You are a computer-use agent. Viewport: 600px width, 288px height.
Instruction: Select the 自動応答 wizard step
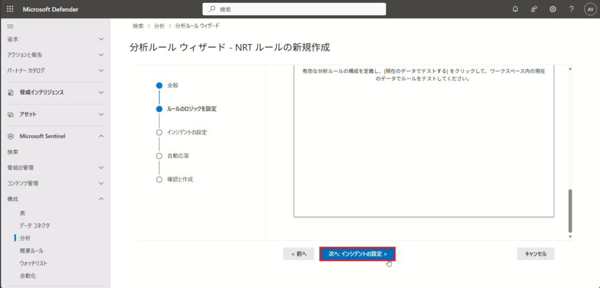(x=178, y=156)
